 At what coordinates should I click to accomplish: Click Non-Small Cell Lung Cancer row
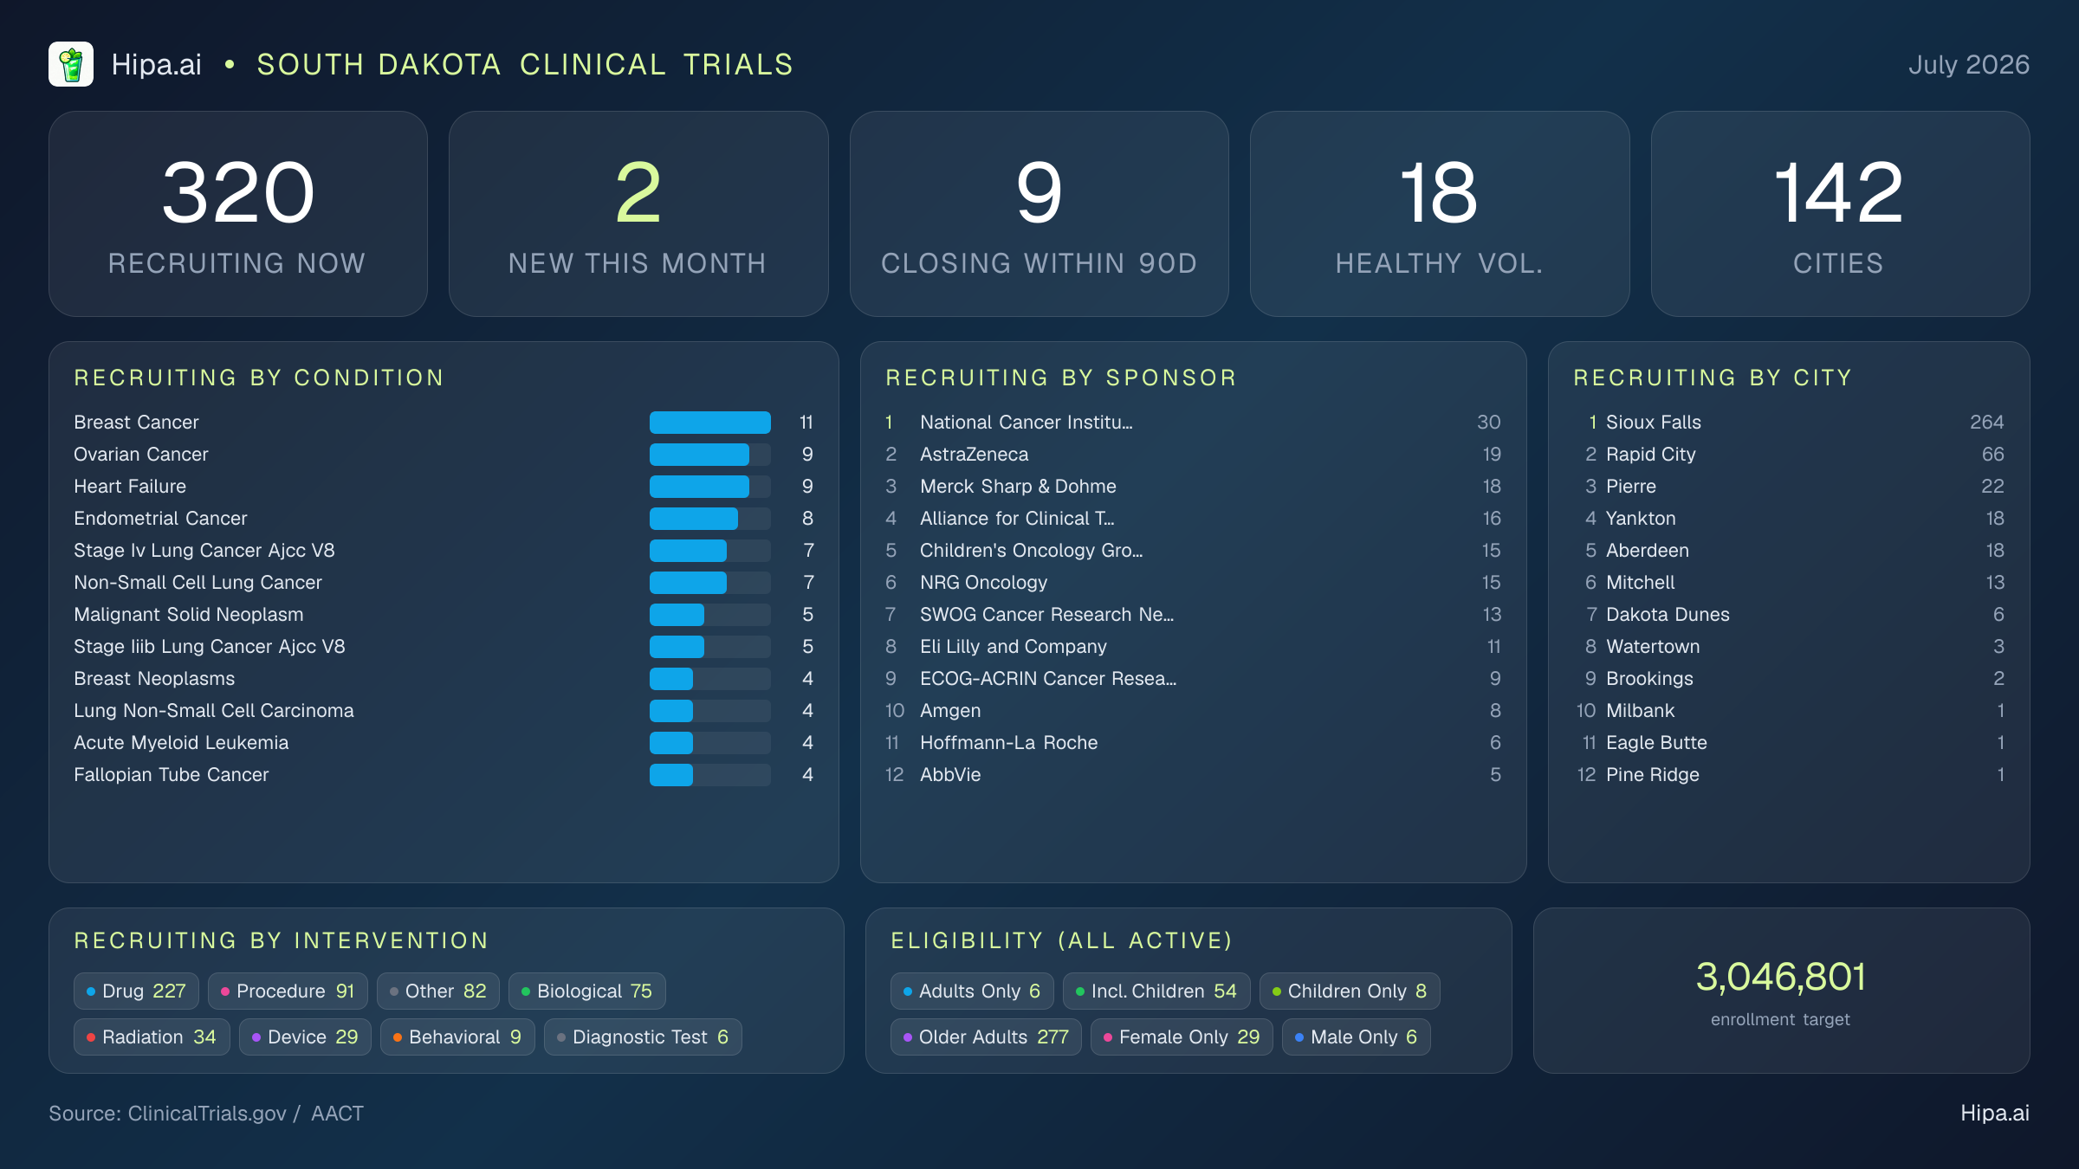click(444, 583)
